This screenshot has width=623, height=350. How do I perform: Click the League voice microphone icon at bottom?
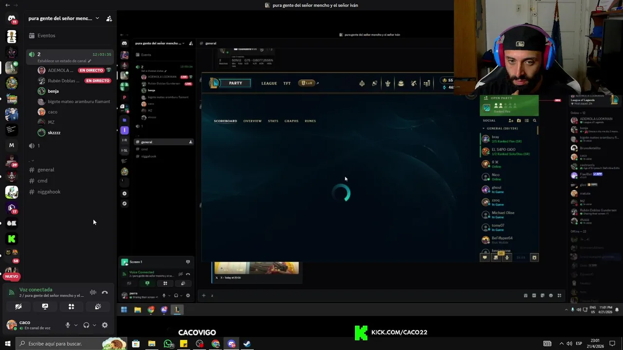tap(507, 258)
